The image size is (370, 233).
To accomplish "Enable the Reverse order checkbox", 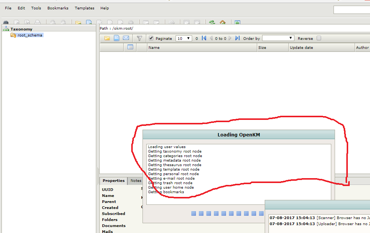I will (x=319, y=38).
